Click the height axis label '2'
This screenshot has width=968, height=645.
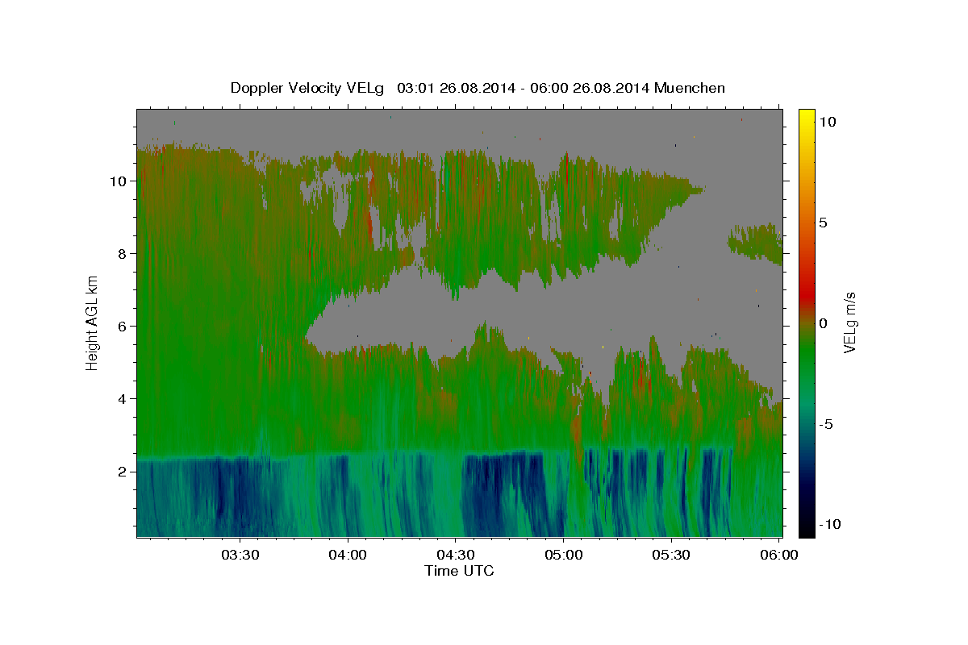pos(123,472)
